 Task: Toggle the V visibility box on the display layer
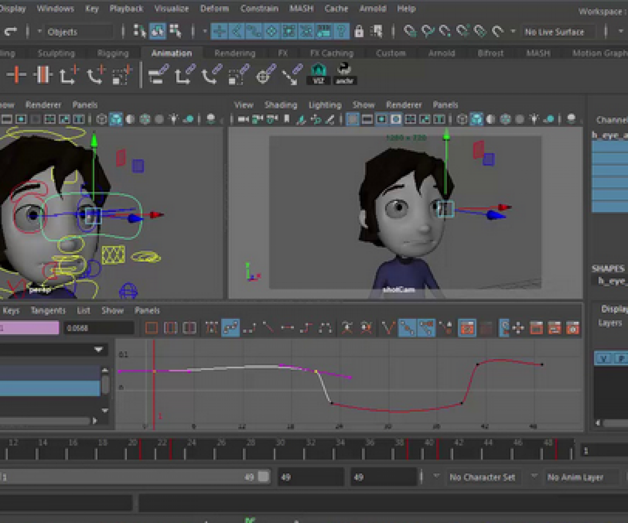[603, 359]
